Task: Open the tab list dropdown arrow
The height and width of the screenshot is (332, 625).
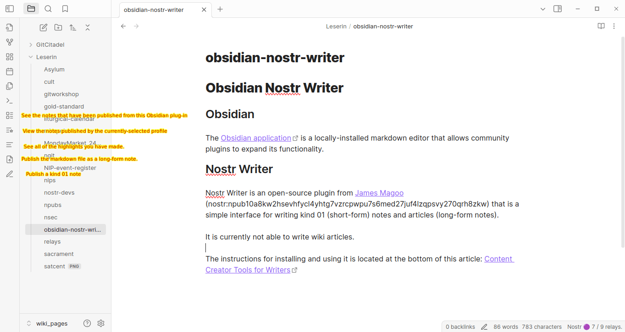Action: coord(543,9)
